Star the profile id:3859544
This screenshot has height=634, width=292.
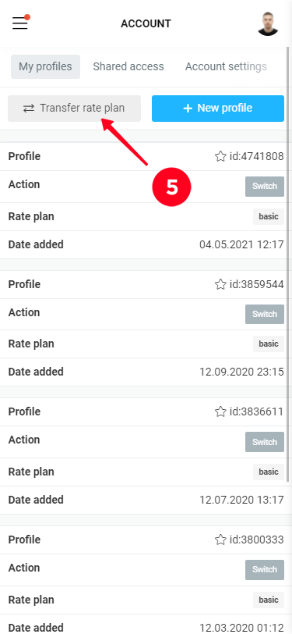[220, 284]
